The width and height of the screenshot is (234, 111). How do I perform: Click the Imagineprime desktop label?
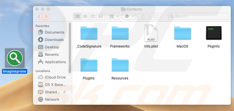(15, 71)
